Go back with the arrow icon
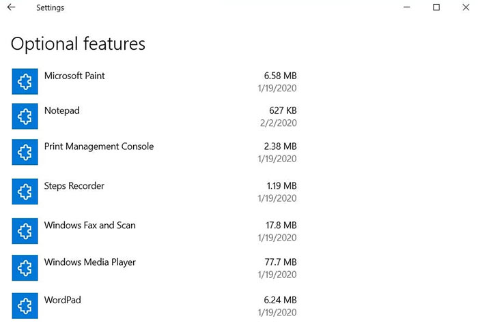This screenshot has height=325, width=478. (x=12, y=7)
